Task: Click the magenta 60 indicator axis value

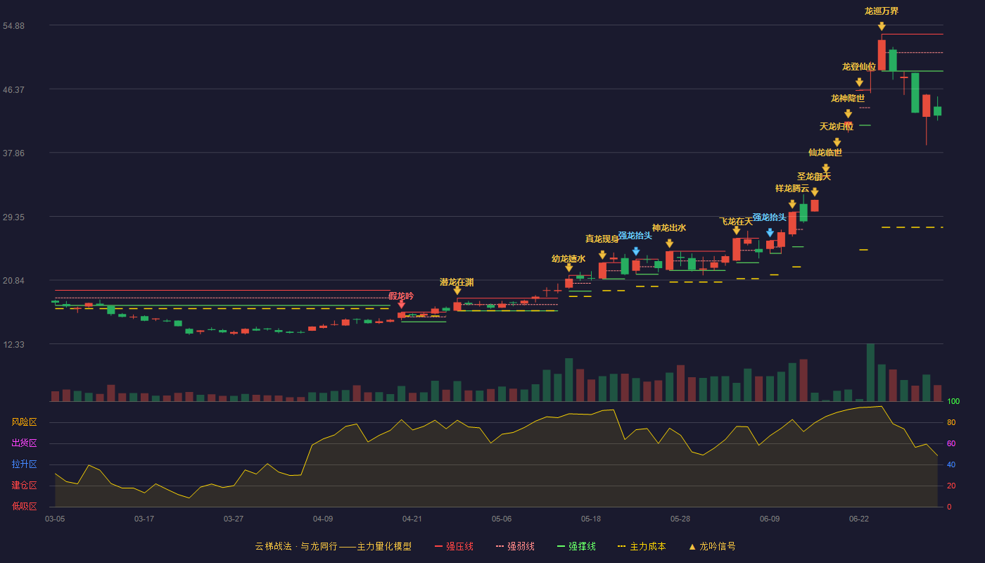Action: (951, 443)
